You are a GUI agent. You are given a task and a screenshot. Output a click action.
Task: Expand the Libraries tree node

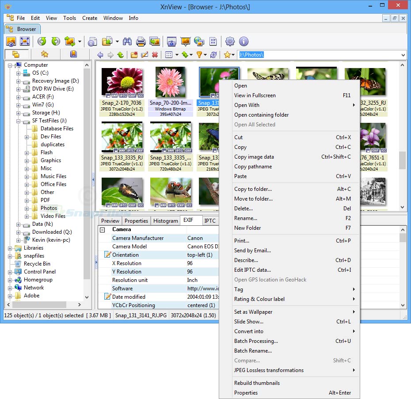[10, 248]
